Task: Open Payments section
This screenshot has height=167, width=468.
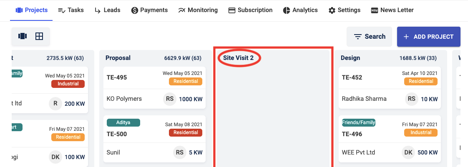Action: point(149,10)
